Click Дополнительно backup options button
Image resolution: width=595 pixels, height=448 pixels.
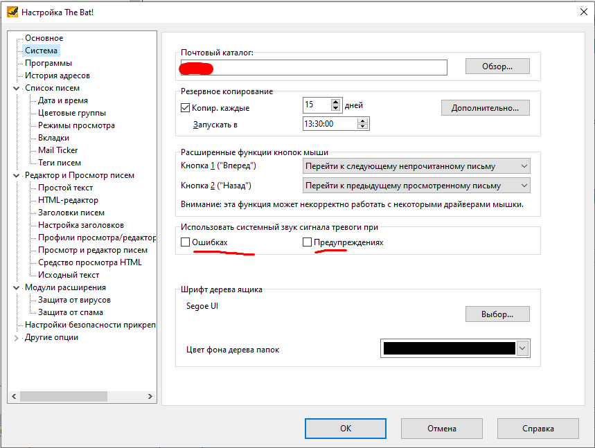click(485, 108)
